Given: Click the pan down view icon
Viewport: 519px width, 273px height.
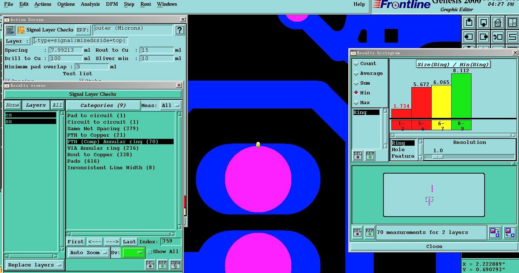Looking at the screenshot, I should 483,22.
